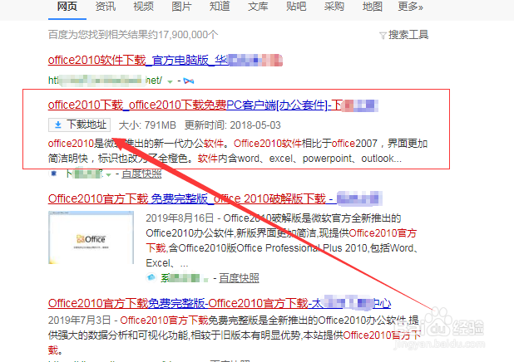Expand dropdown arrow beside second result source
Viewport: 514px width, 362px height.
click(108, 175)
